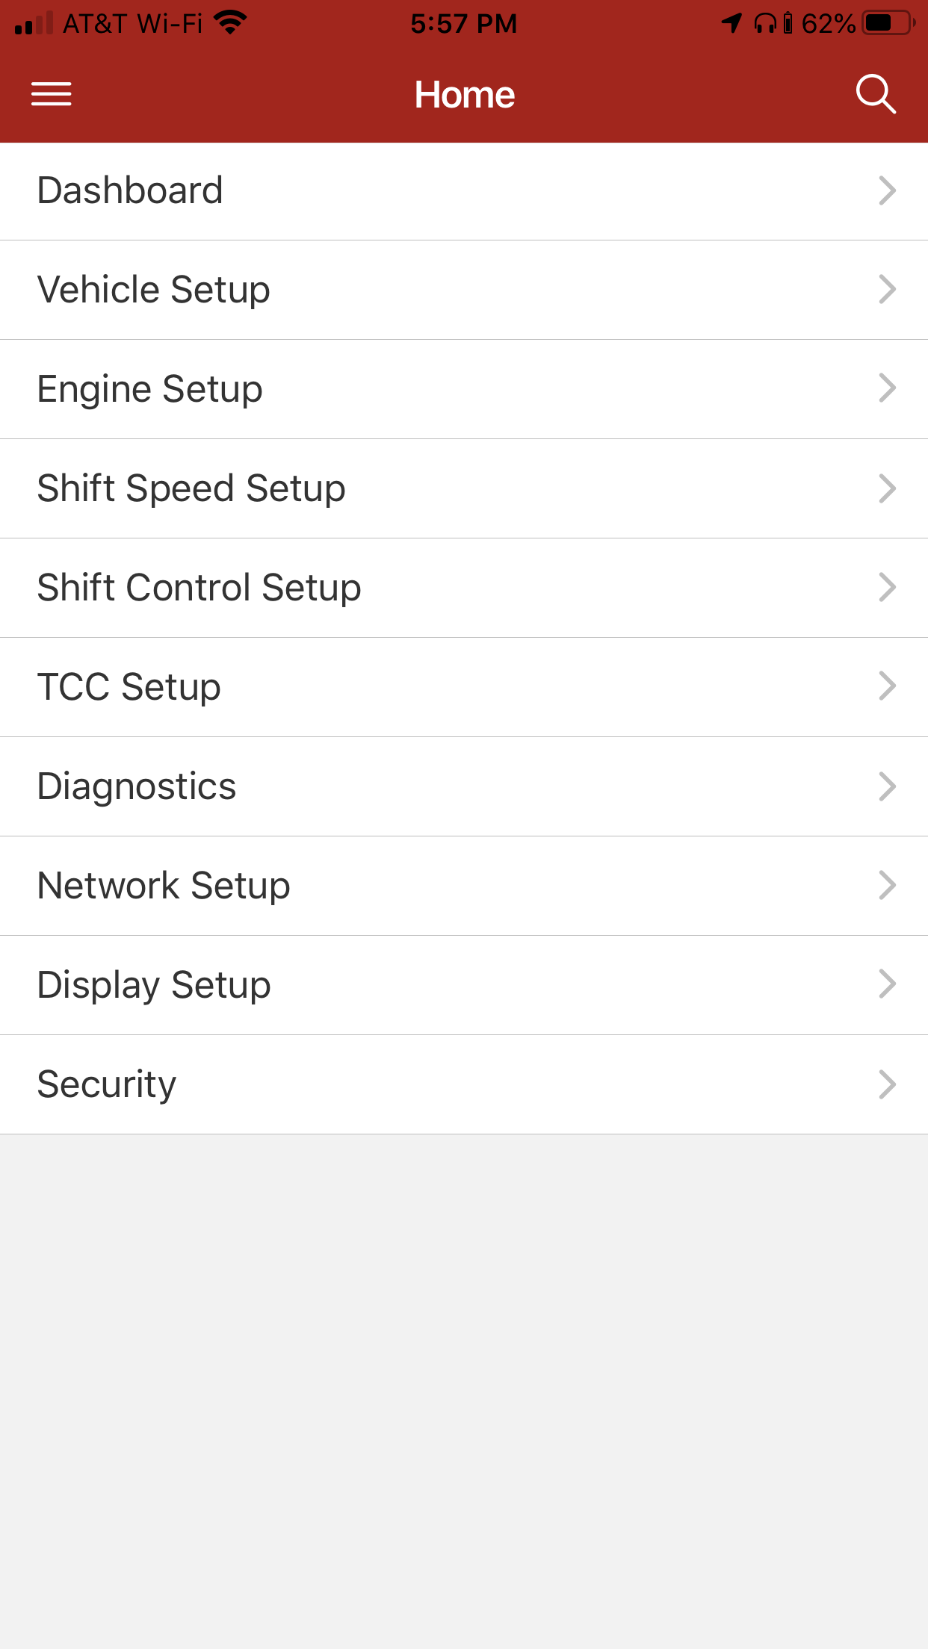Screen dimensions: 928x1649
Task: Tap the headphones status icon
Action: point(765,24)
